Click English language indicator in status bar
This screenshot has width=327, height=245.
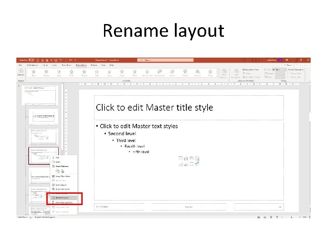coord(45,217)
